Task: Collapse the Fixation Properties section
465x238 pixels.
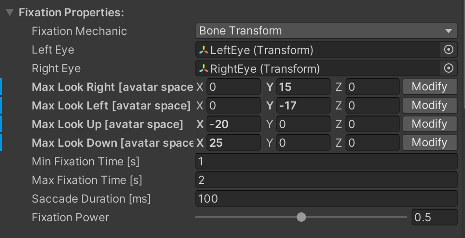Action: tap(10, 13)
